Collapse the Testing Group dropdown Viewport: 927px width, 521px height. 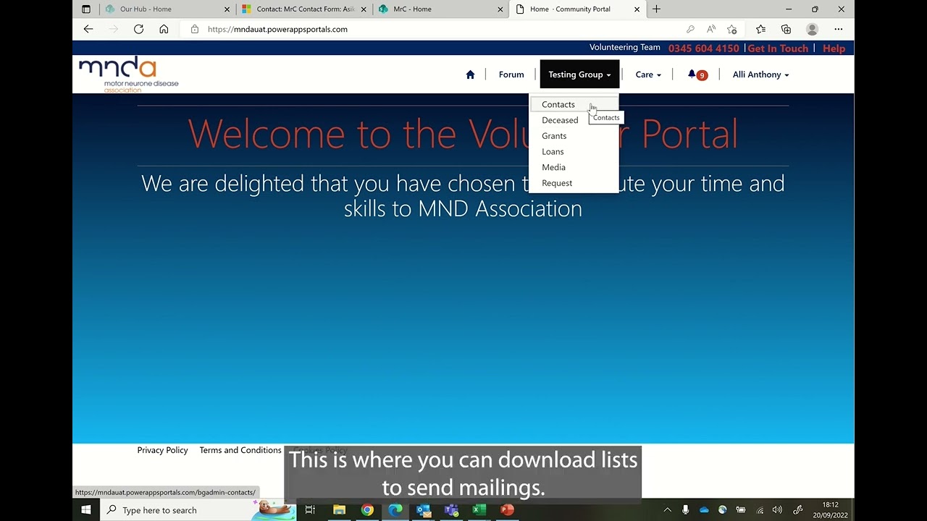(x=579, y=75)
